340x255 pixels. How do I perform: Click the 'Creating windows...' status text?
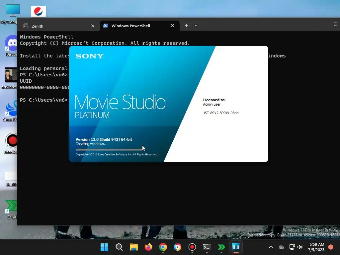click(x=92, y=144)
